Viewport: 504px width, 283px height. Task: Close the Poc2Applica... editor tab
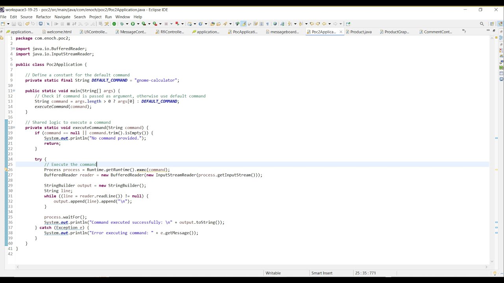click(x=341, y=32)
